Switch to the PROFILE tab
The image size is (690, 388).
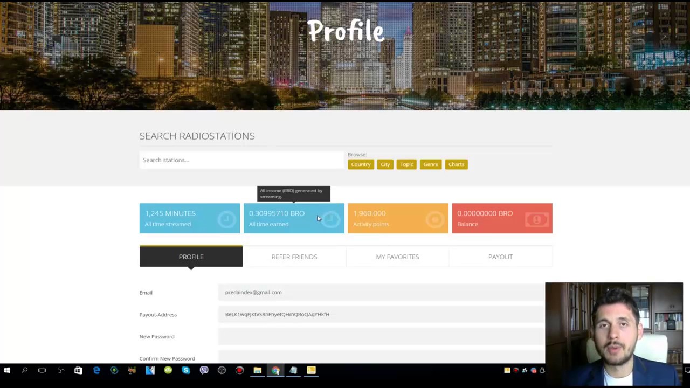tap(191, 257)
